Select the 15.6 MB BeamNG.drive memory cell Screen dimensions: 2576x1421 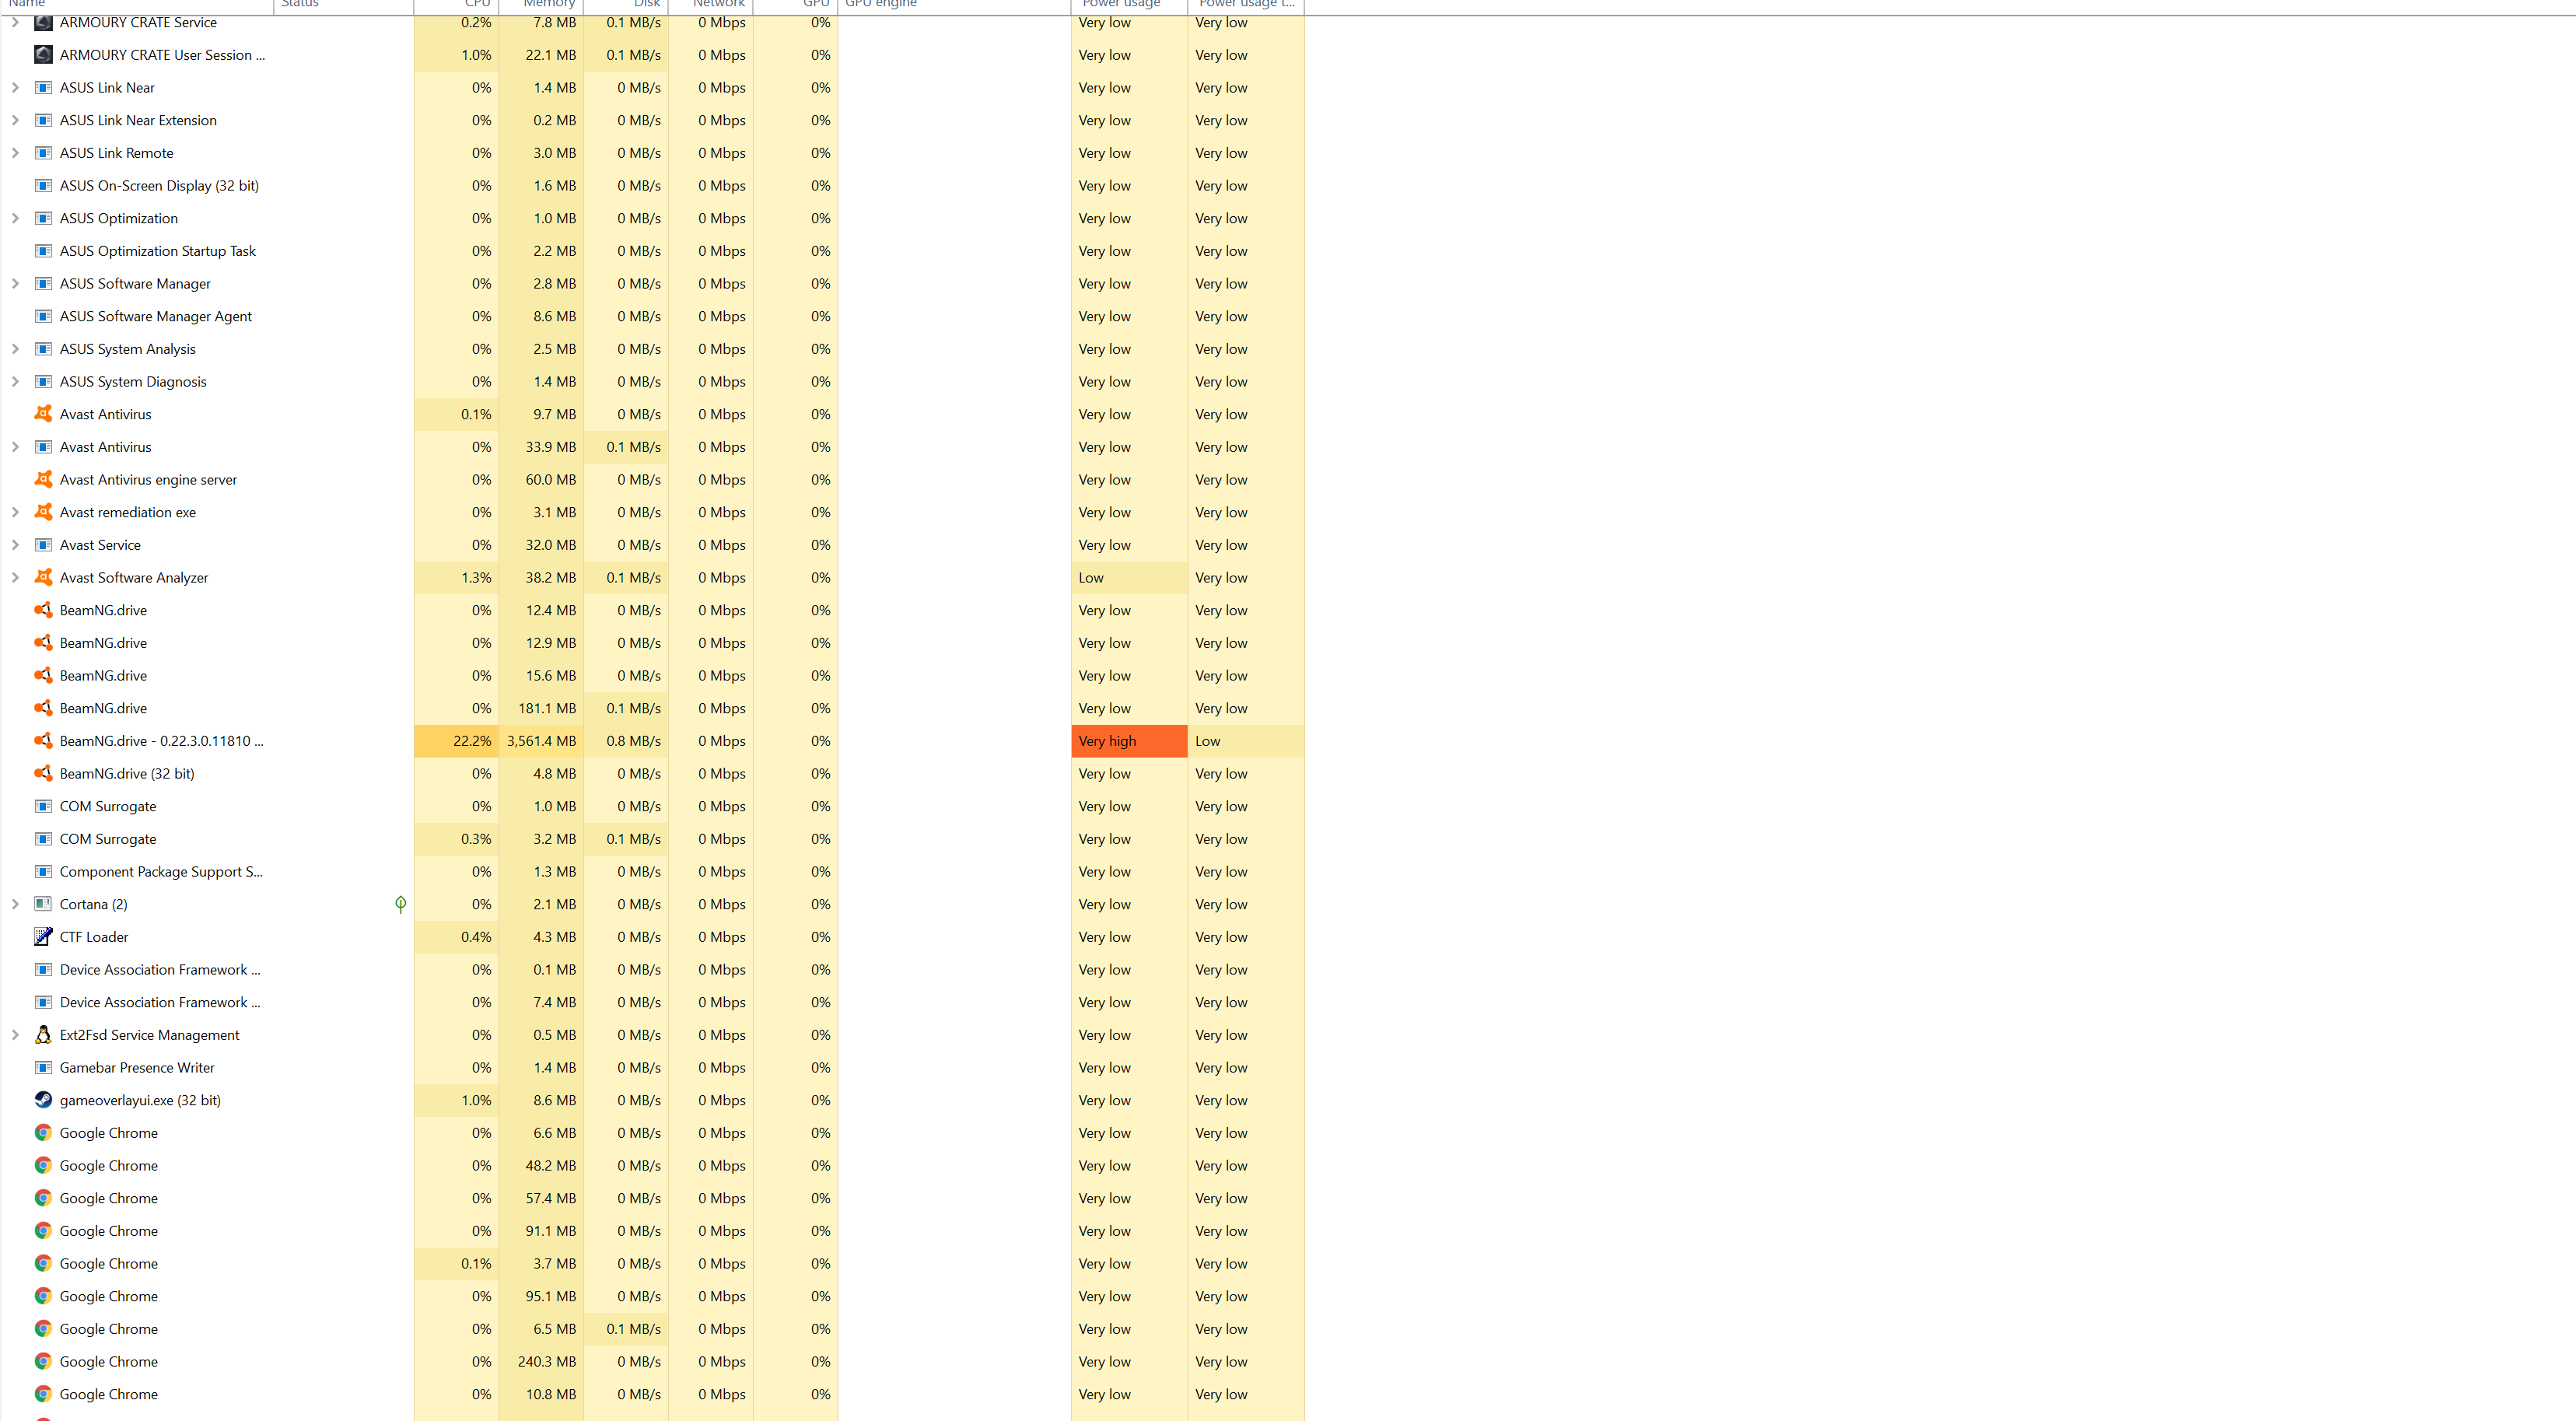[x=541, y=676]
